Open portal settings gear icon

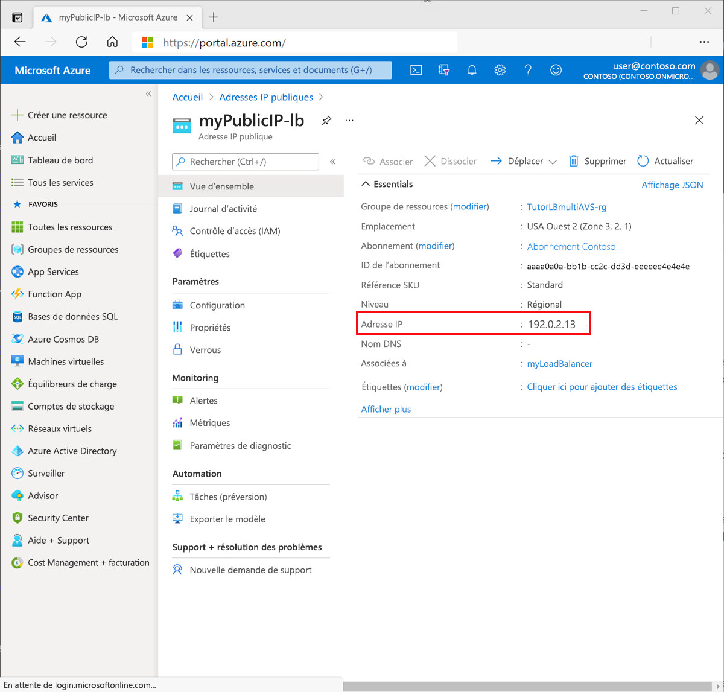tap(500, 70)
